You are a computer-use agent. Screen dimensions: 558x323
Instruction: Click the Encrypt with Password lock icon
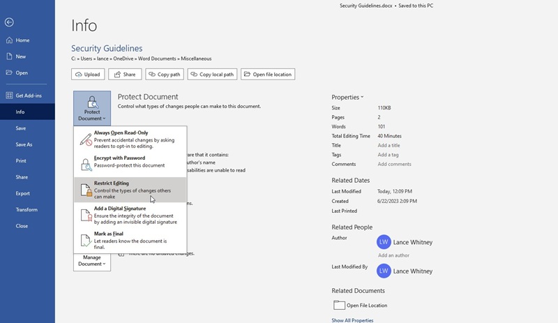click(85, 163)
